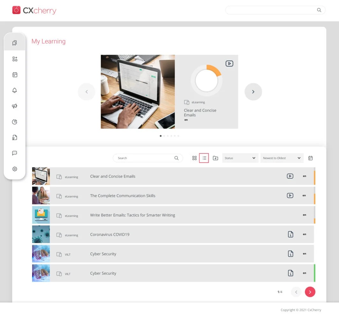Screen dimensions: 339x318
Task: Open the certificate document sidebar icon
Action: (14, 138)
